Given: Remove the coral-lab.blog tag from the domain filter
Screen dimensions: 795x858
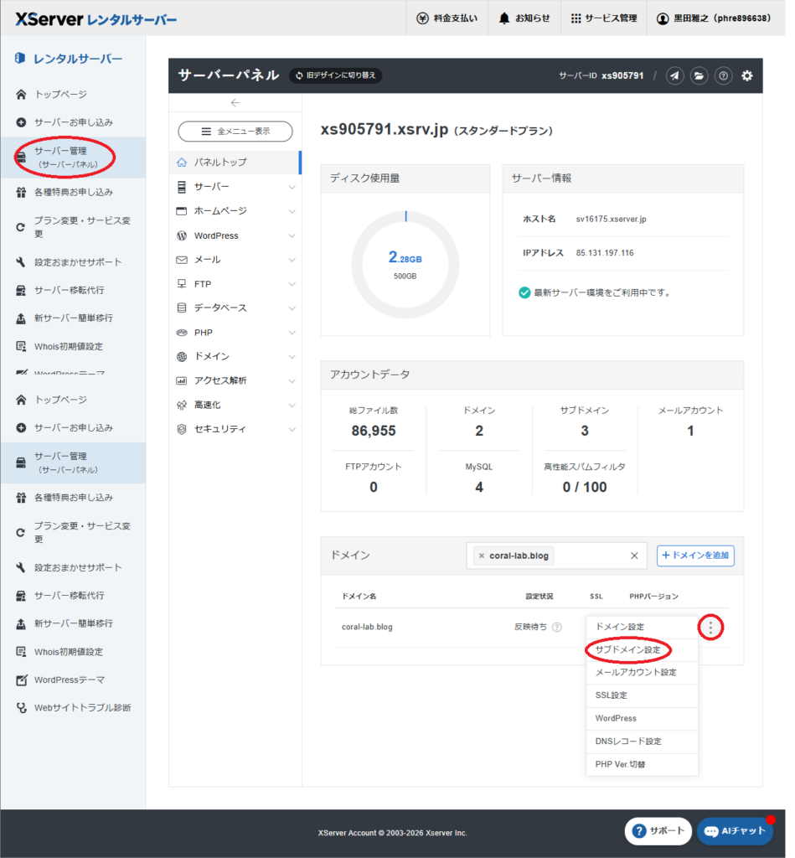Looking at the screenshot, I should [482, 556].
